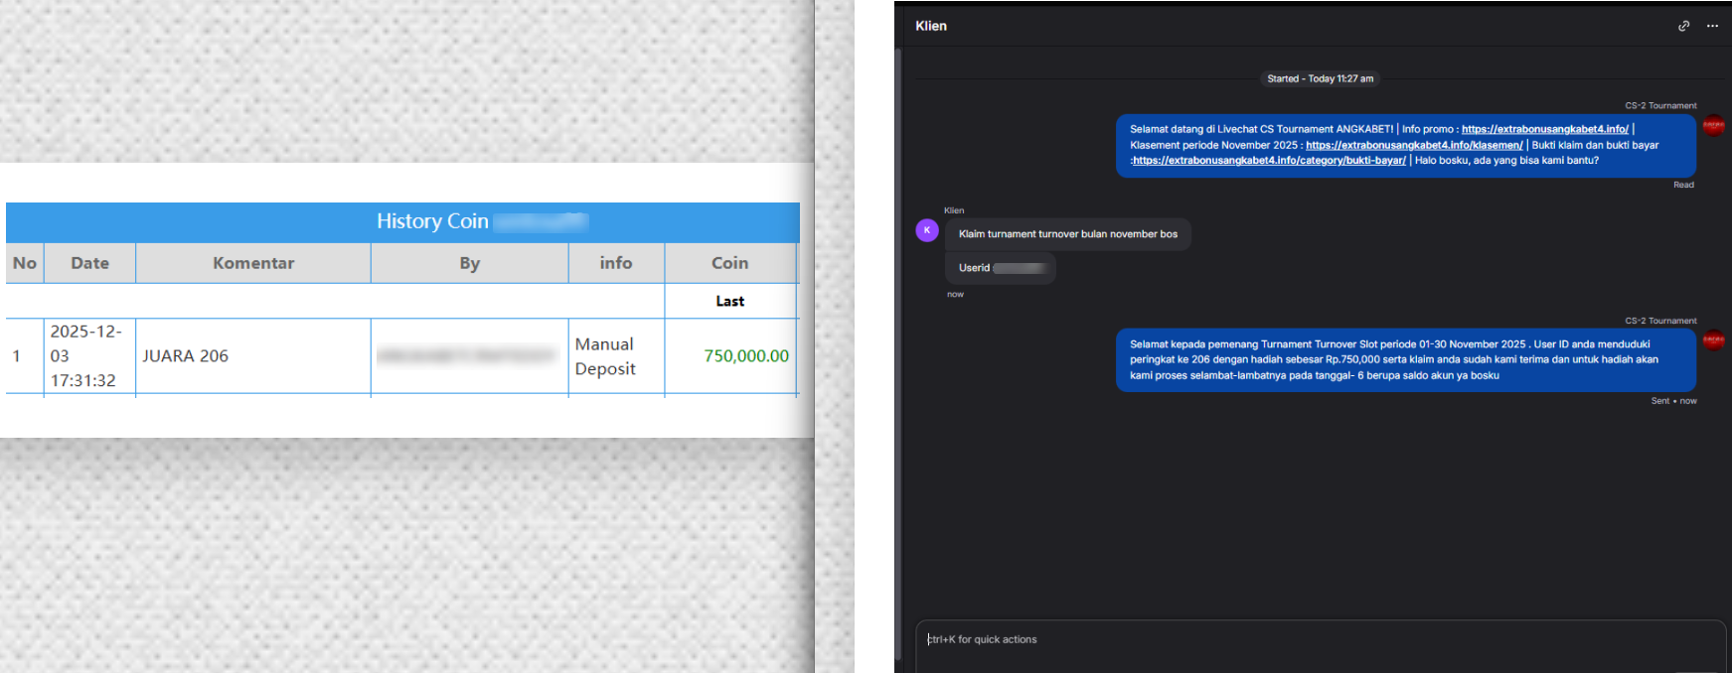The image size is (1732, 673).
Task: Click the info column header
Action: [x=615, y=263]
